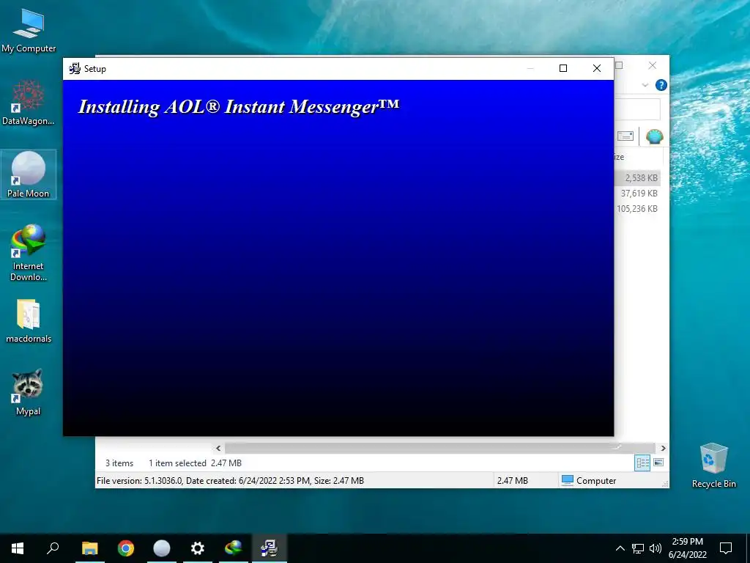The width and height of the screenshot is (750, 563).
Task: Click the Setup window title icon
Action: [75, 68]
